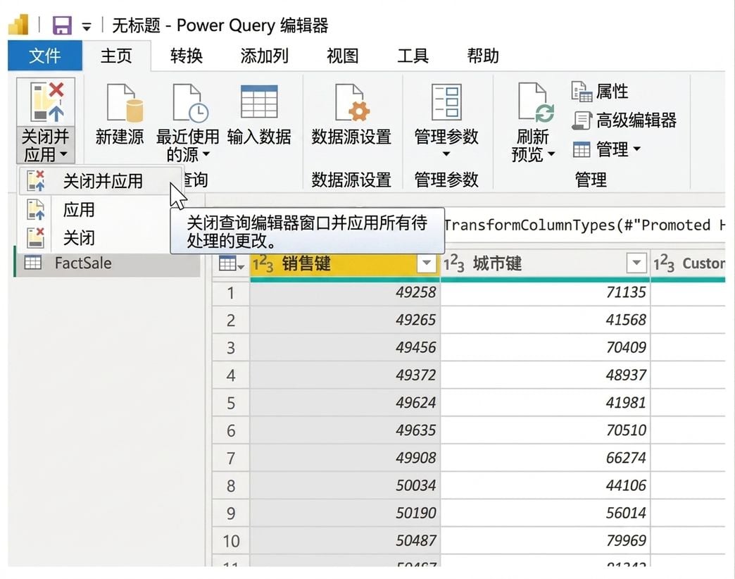This screenshot has height=579, width=735.
Task: Click the save icon in title bar
Action: [62, 25]
